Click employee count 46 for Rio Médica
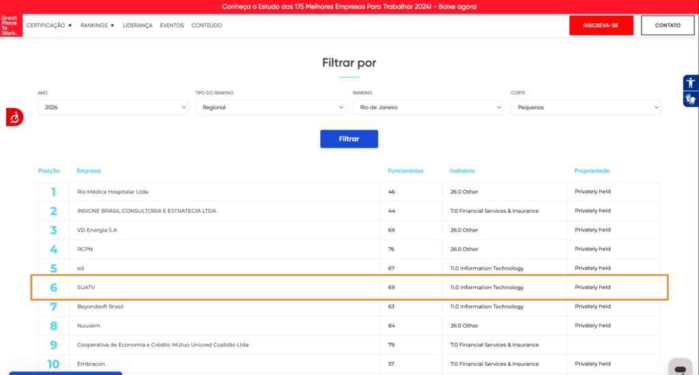The image size is (699, 375). coord(391,192)
